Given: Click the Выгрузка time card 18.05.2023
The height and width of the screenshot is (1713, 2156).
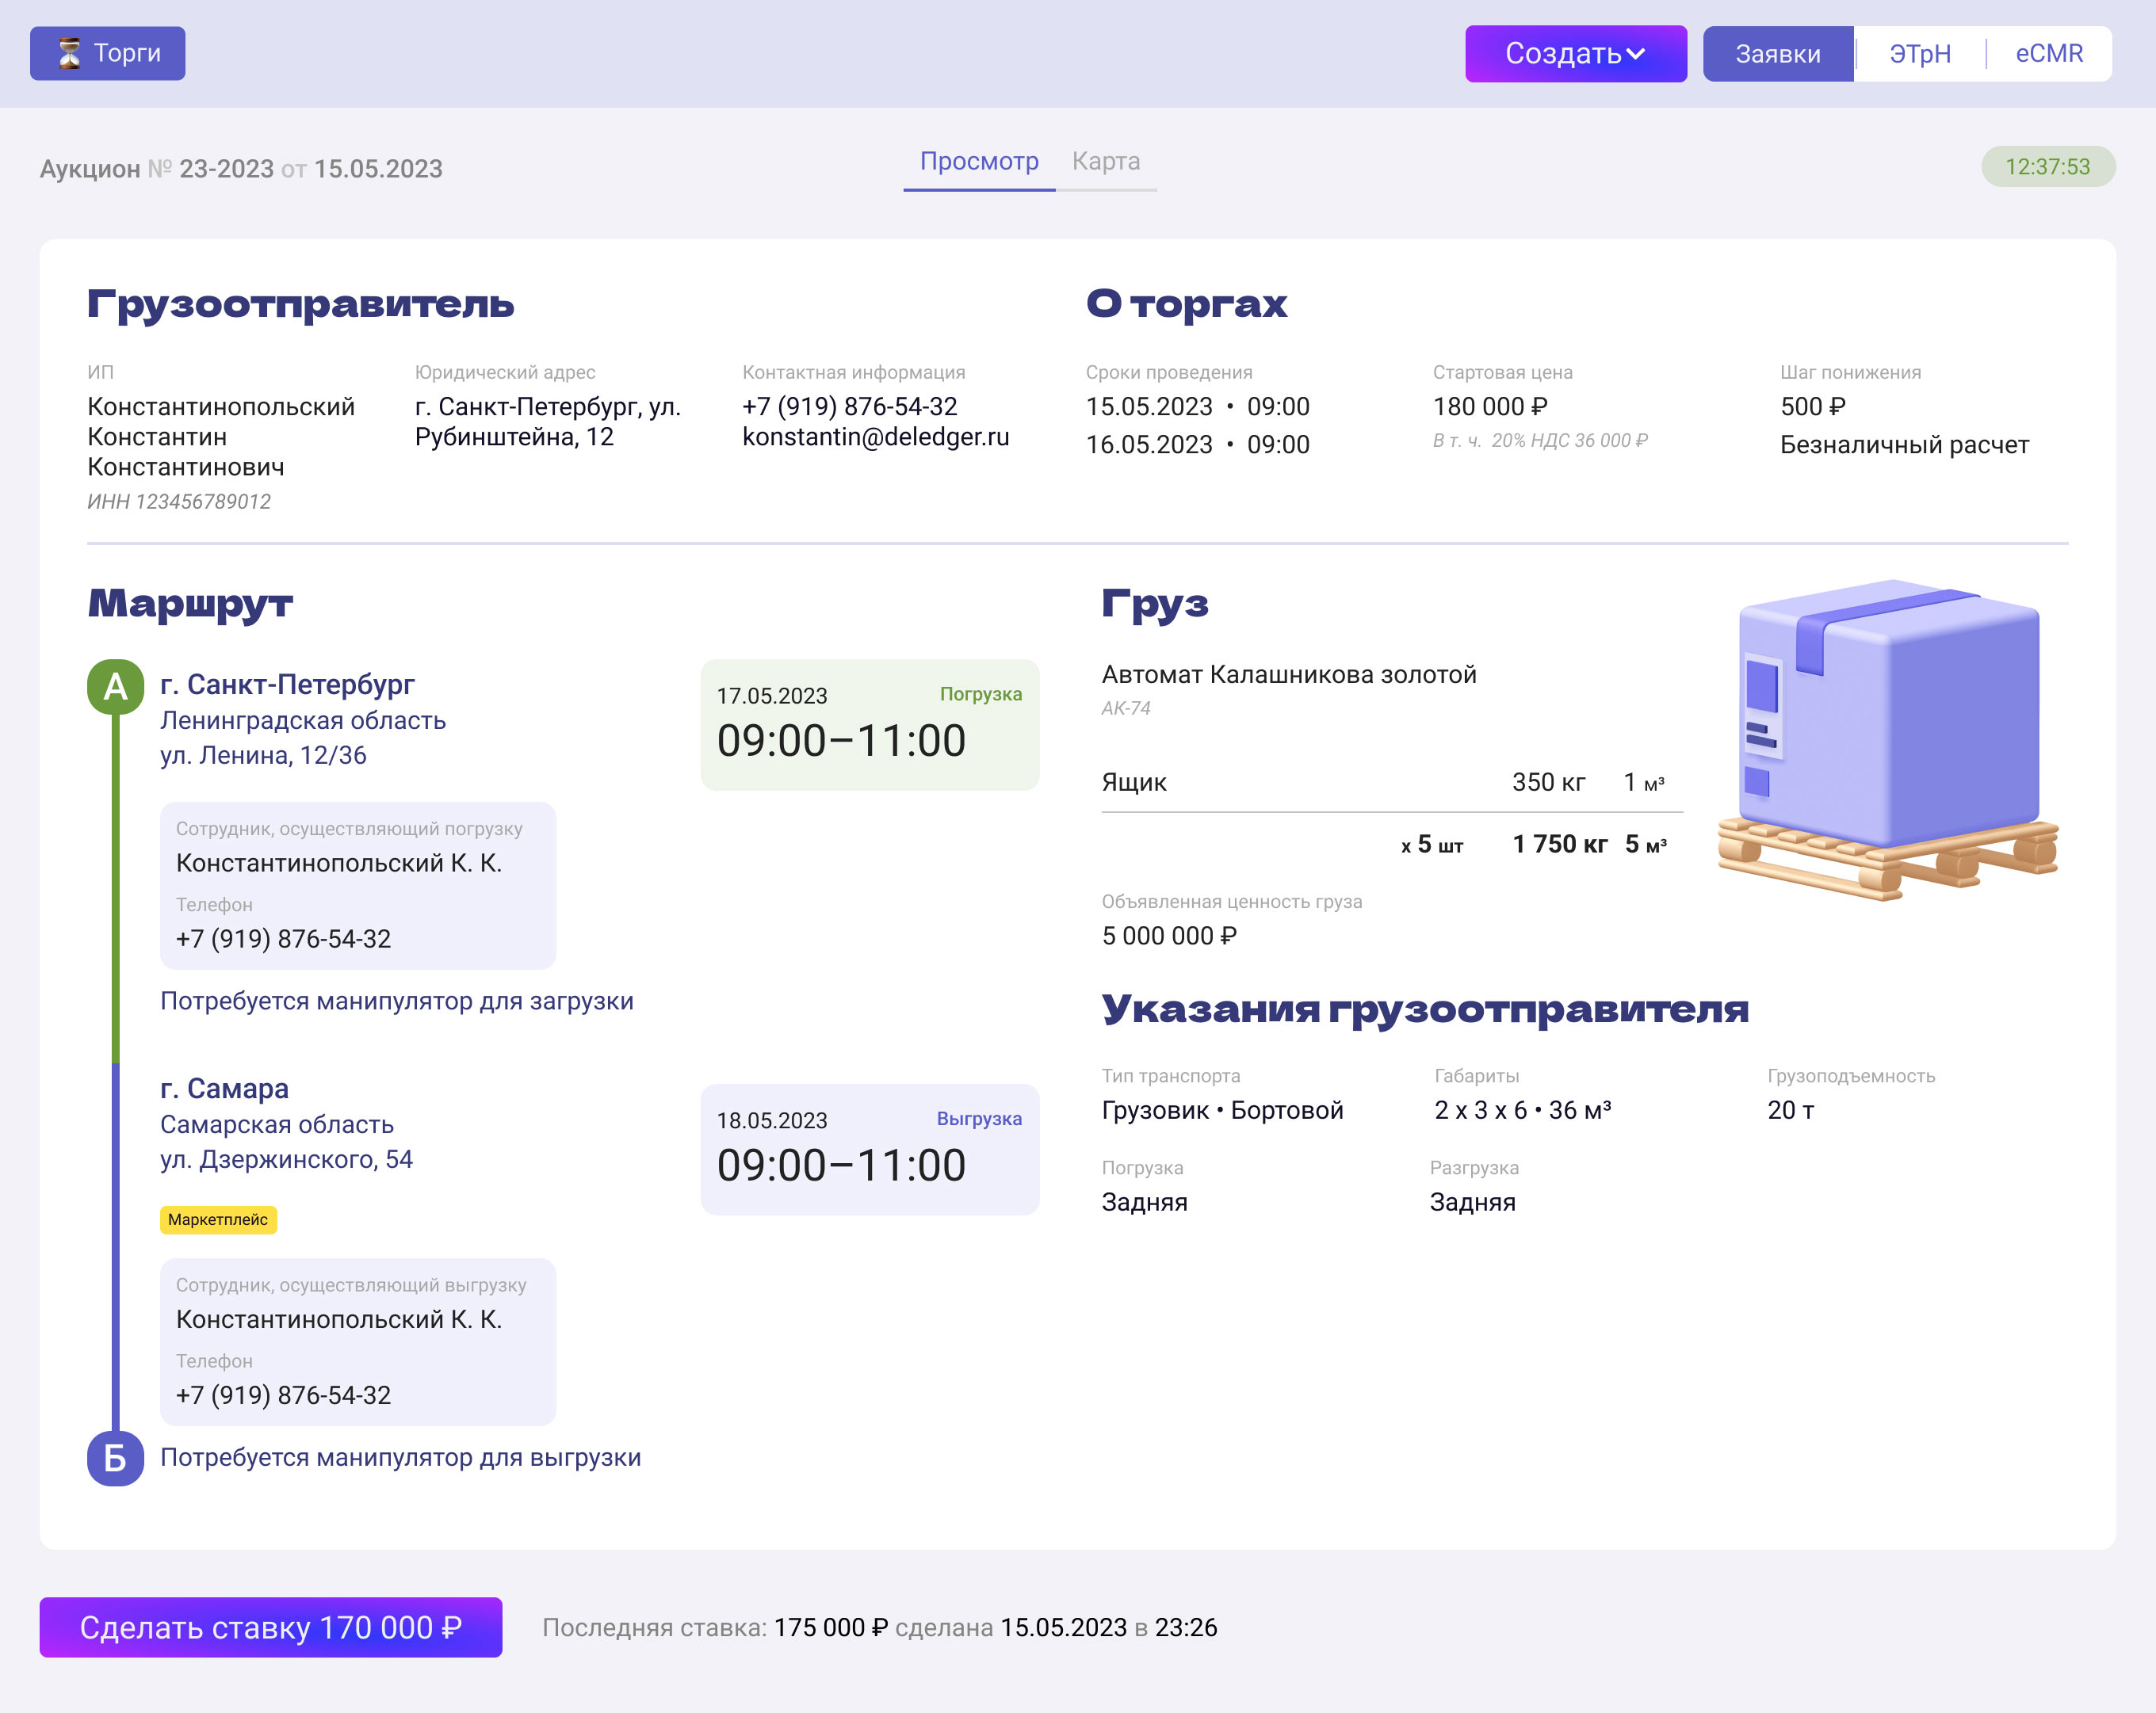Looking at the screenshot, I should [x=870, y=1150].
